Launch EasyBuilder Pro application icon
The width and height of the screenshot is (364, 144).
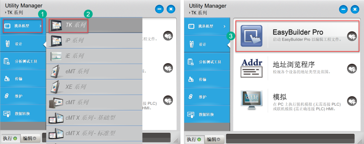pos(251,36)
